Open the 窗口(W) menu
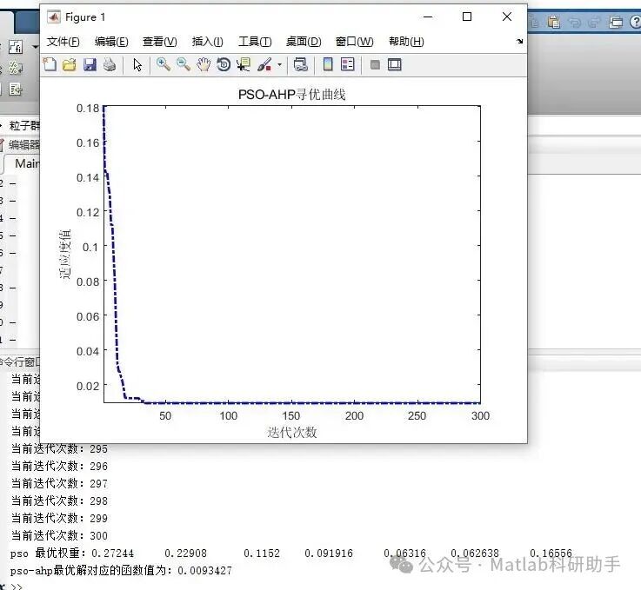 click(x=354, y=41)
